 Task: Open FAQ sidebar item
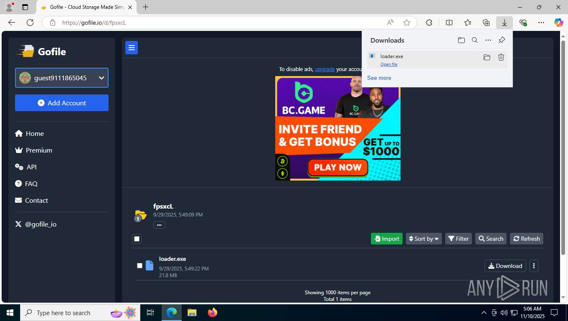26,183
